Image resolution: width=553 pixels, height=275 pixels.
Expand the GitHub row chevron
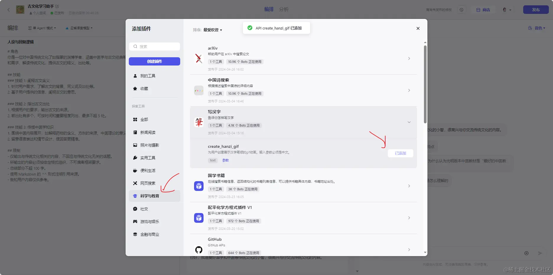tap(409, 250)
